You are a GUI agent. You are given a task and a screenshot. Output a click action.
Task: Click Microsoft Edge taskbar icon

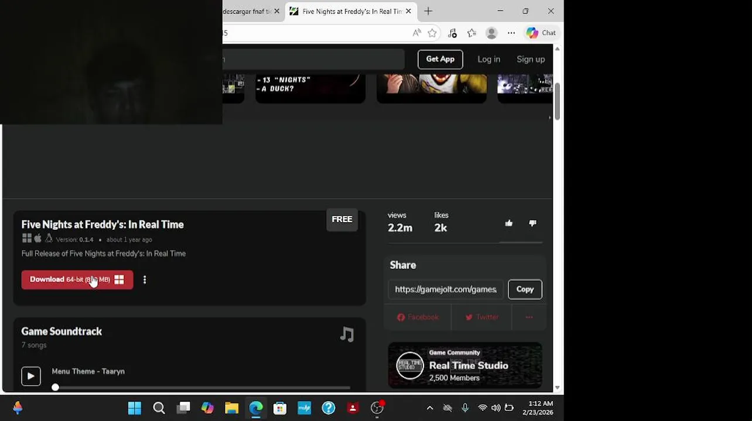tap(256, 408)
